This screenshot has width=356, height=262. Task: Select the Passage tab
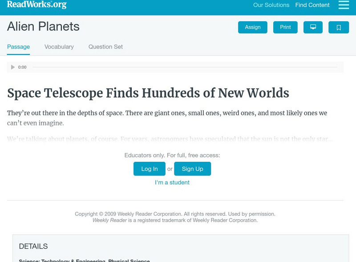(18, 47)
